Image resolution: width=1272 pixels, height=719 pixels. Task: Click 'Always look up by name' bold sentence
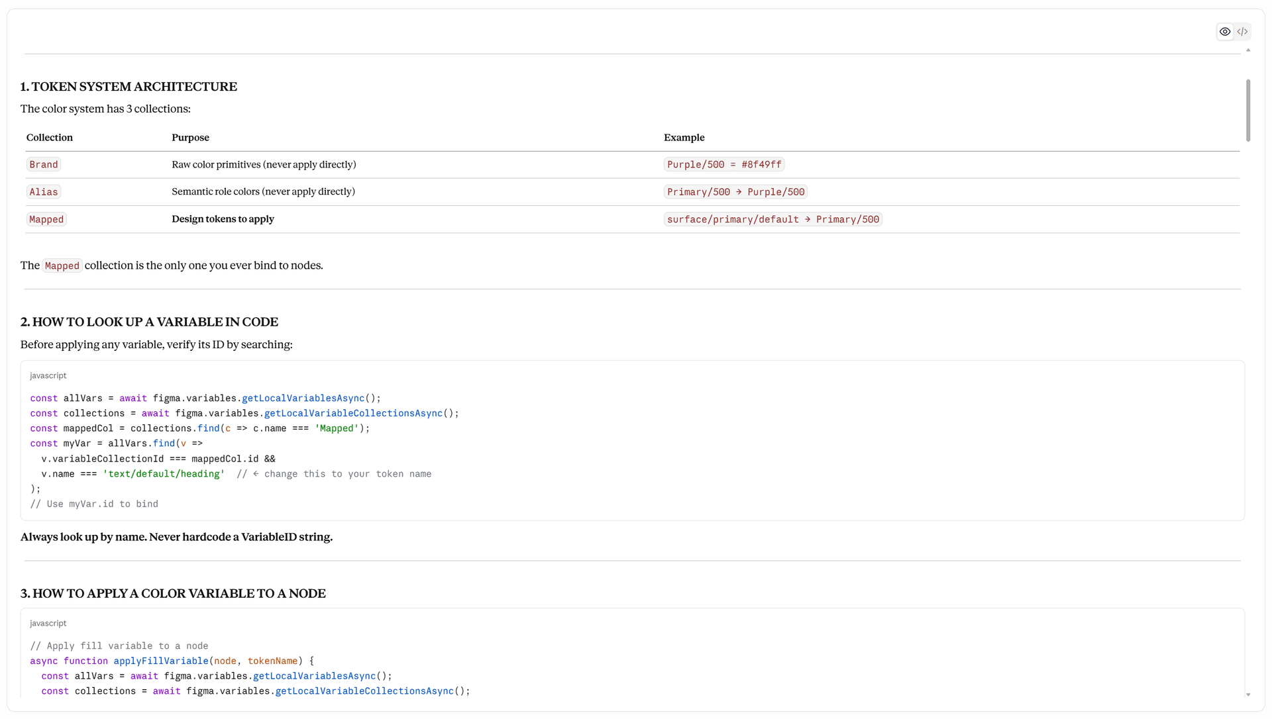point(176,537)
